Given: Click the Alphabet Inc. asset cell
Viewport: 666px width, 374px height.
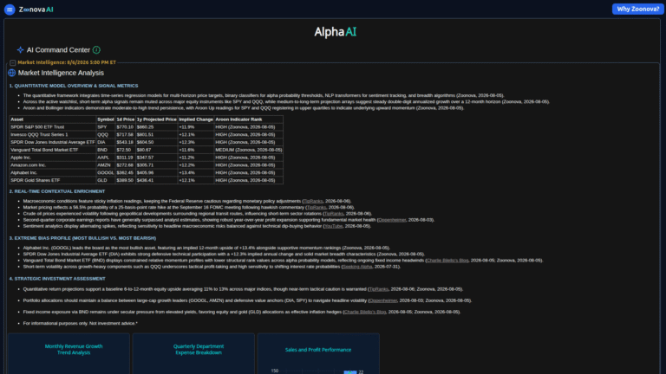Looking at the screenshot, I should point(53,173).
